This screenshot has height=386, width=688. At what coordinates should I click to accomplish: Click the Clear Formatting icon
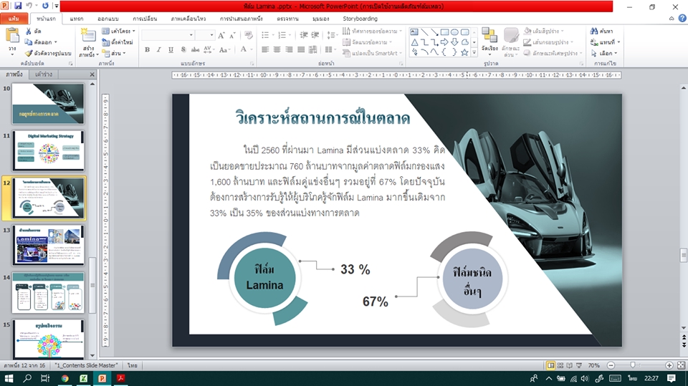pos(249,35)
